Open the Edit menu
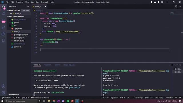The image size is (183, 103). pyautogui.click(x=12, y=2)
